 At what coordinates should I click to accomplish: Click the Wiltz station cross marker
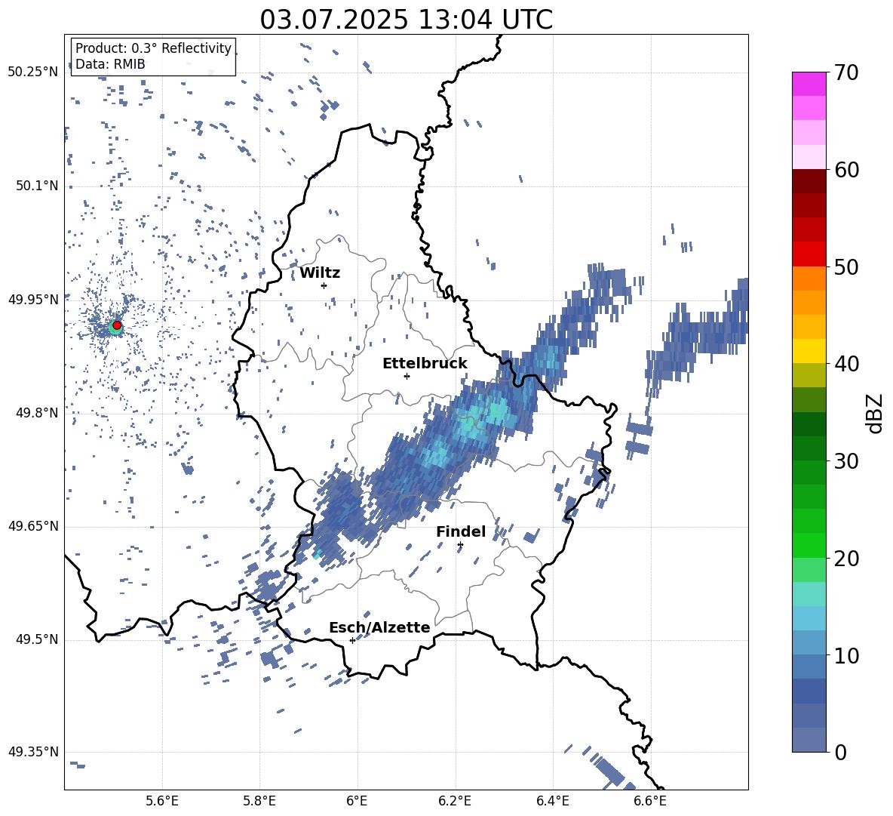coord(324,285)
